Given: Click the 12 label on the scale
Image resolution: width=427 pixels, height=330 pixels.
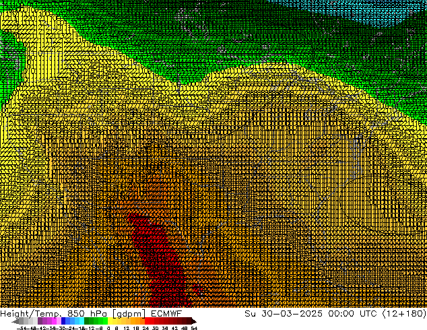Looking at the screenshot, I should (x=127, y=328).
